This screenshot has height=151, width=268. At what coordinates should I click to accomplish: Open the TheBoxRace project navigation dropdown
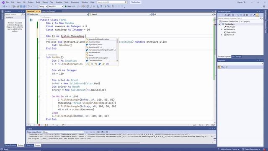tap(57, 14)
